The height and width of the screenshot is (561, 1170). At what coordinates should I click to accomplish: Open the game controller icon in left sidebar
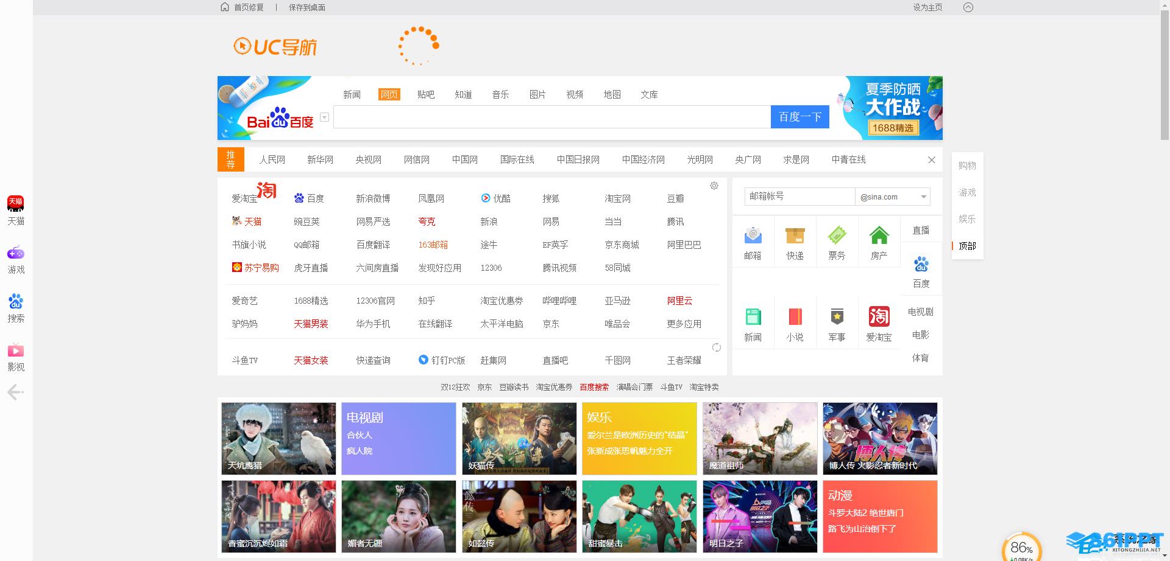click(x=16, y=253)
